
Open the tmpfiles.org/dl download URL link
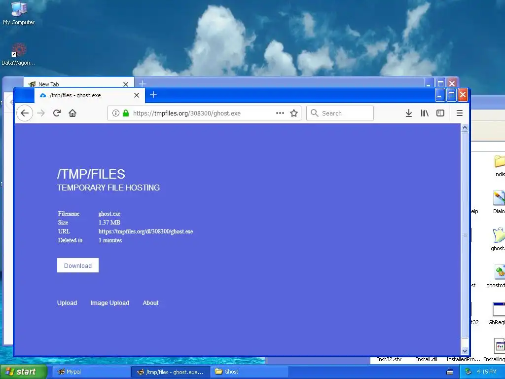pos(145,231)
